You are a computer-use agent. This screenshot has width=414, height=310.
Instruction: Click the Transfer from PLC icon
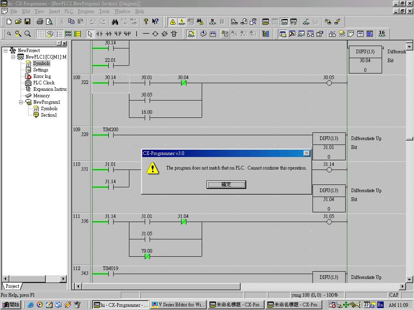(244, 22)
